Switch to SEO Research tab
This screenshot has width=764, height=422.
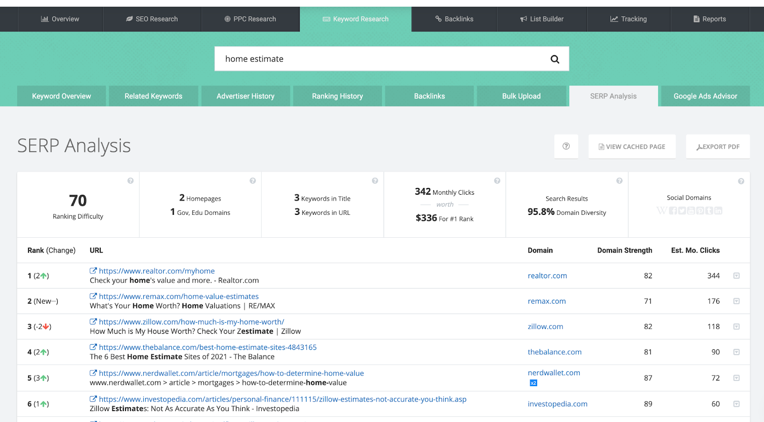pyautogui.click(x=152, y=19)
